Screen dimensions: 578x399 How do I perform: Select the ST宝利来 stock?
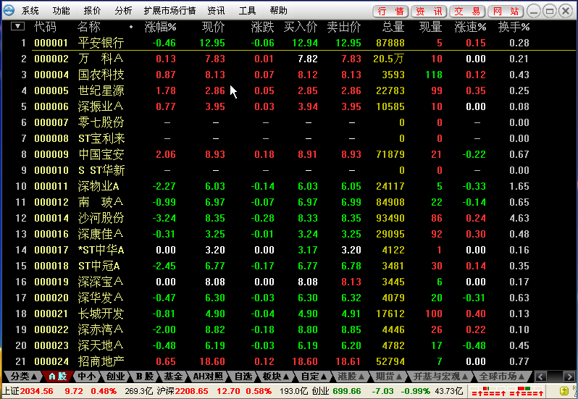(x=289, y=138)
